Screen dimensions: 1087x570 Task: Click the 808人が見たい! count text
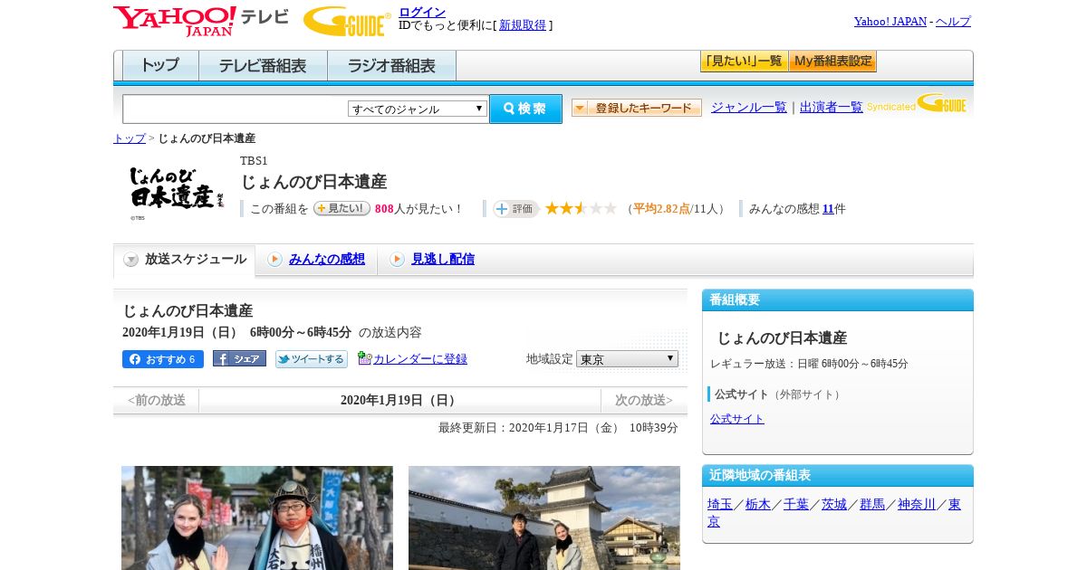click(x=418, y=209)
